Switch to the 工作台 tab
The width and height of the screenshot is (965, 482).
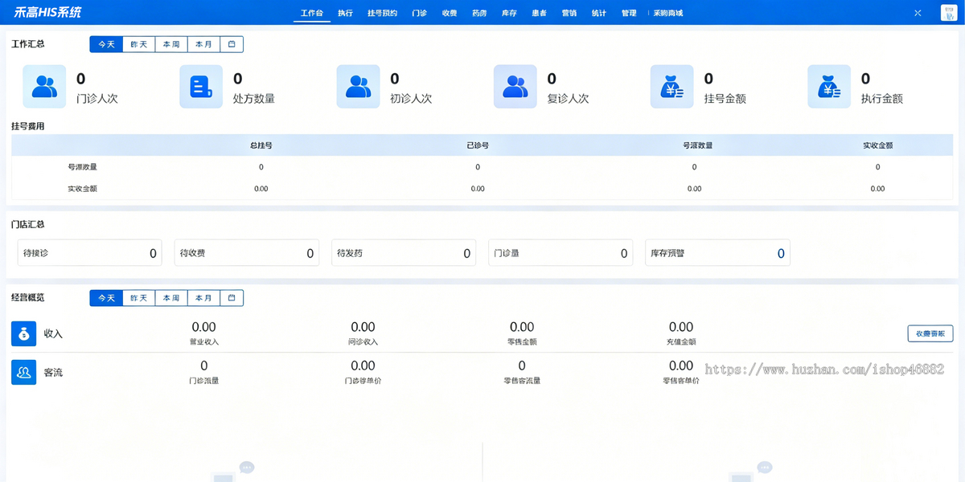tap(312, 13)
